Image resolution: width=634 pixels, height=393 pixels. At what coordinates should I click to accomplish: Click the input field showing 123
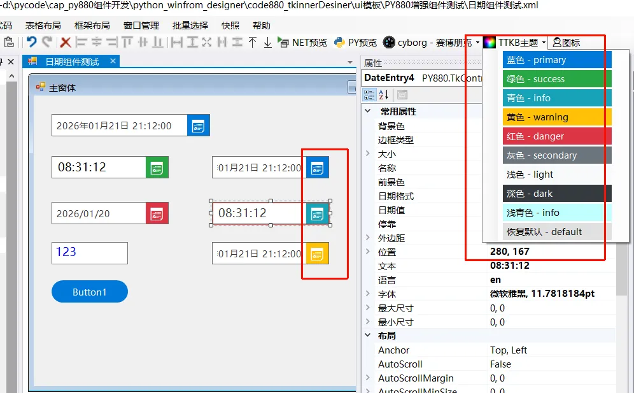[x=89, y=253]
